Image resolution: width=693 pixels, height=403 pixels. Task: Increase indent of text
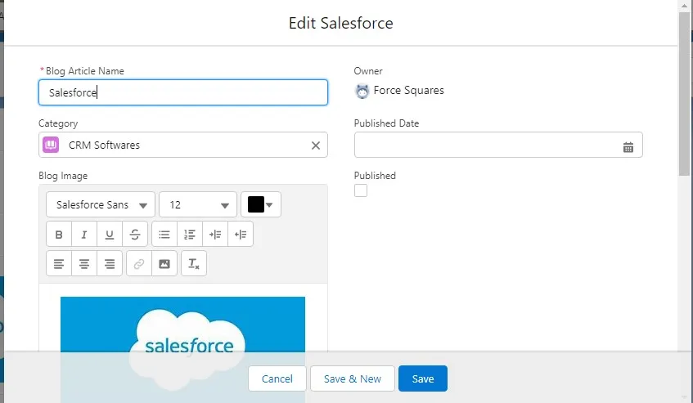point(215,235)
